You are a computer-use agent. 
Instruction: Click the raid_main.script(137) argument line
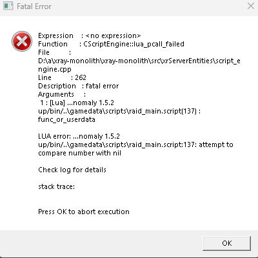click(119, 111)
